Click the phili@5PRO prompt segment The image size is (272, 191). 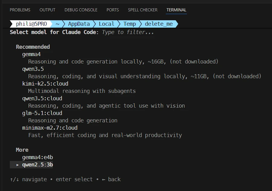(31, 24)
